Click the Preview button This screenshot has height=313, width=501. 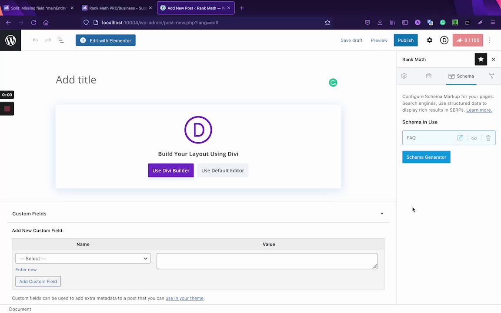[379, 40]
